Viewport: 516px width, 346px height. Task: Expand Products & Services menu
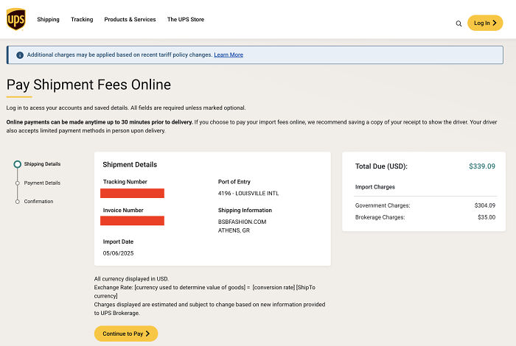tap(130, 20)
